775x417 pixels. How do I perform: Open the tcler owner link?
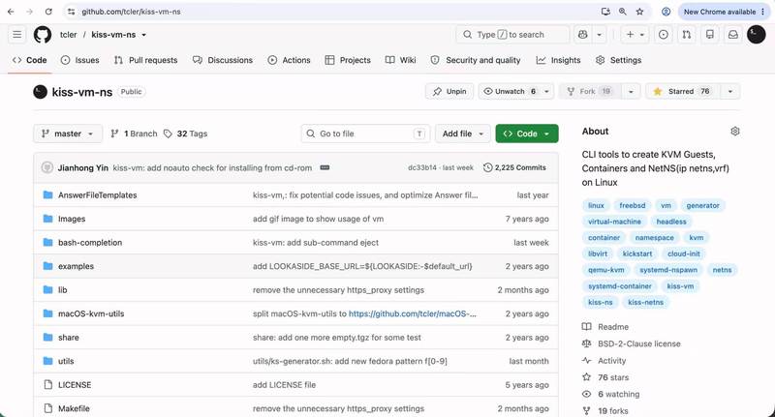coord(68,35)
